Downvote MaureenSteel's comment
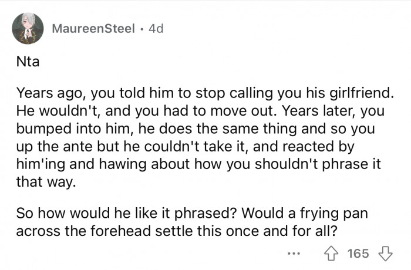411x270 pixels. pos(386,254)
